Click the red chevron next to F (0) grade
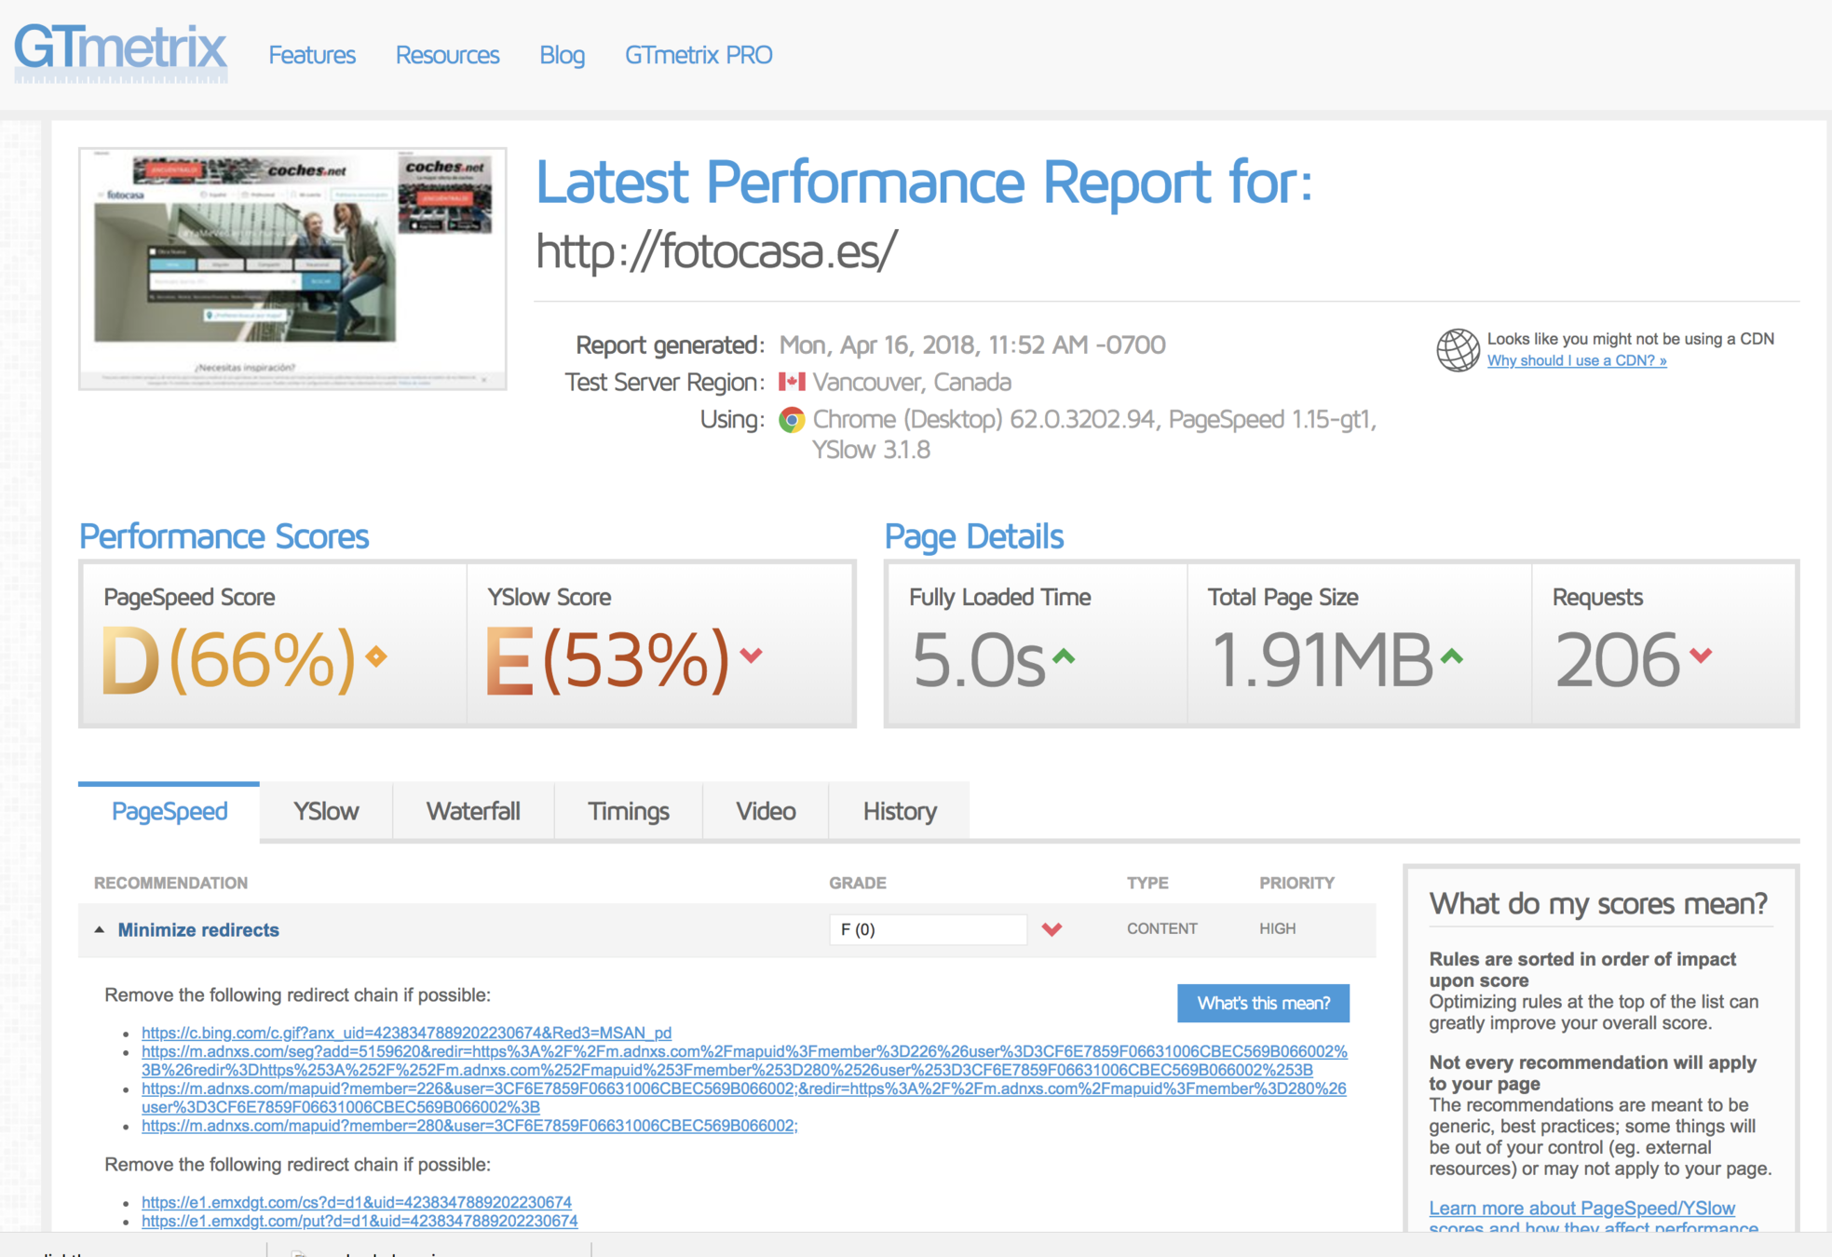 (x=1052, y=929)
